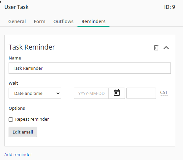Switch to the General tab
The height and width of the screenshot is (160, 183).
17,21
